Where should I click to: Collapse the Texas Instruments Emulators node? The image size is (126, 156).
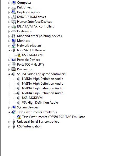coord(9,112)
